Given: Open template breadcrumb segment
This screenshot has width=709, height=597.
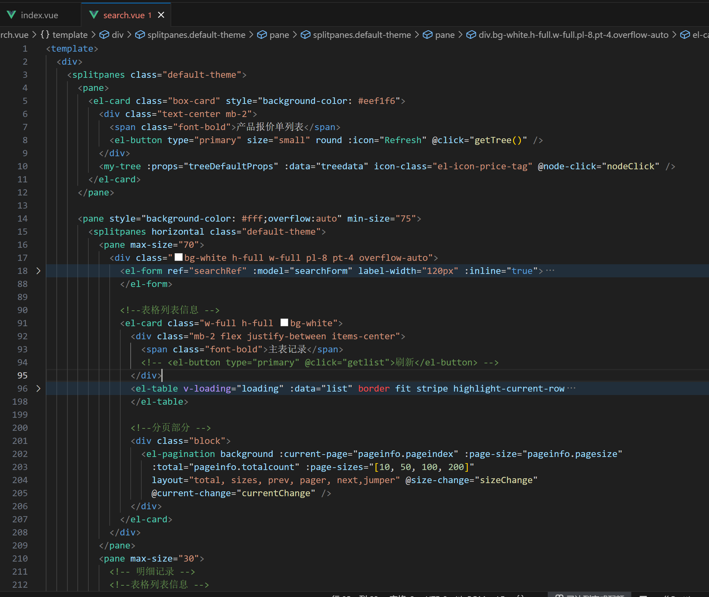Looking at the screenshot, I should point(70,35).
